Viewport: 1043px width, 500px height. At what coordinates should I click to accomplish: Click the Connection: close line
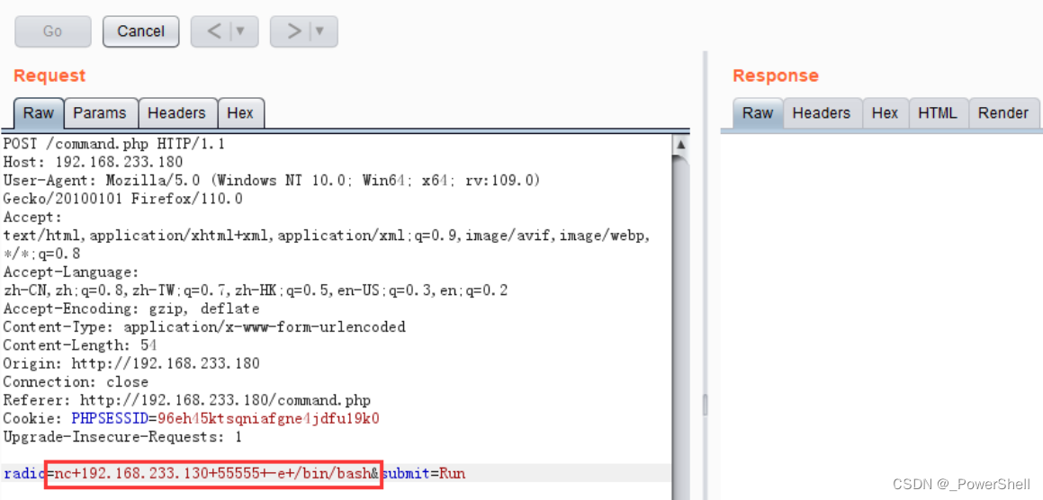click(76, 382)
